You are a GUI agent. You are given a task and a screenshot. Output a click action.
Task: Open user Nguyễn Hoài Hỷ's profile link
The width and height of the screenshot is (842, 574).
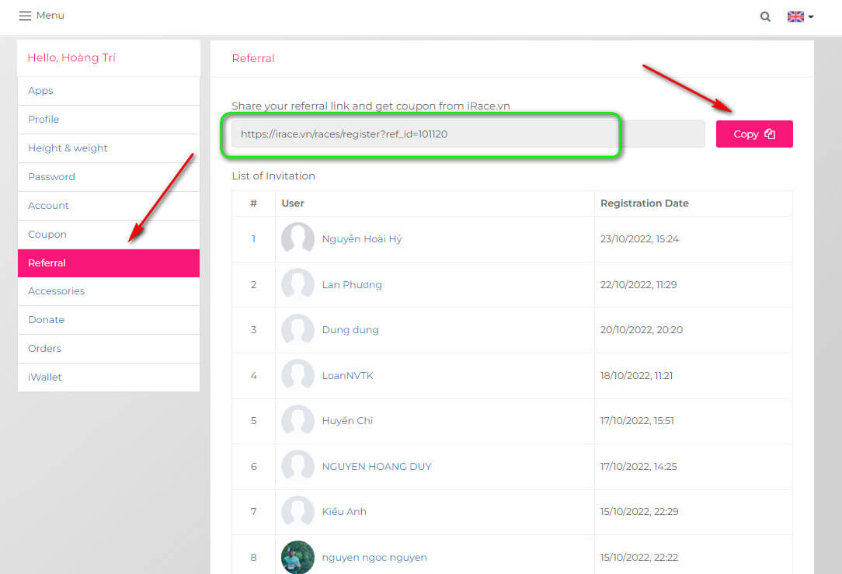(362, 239)
